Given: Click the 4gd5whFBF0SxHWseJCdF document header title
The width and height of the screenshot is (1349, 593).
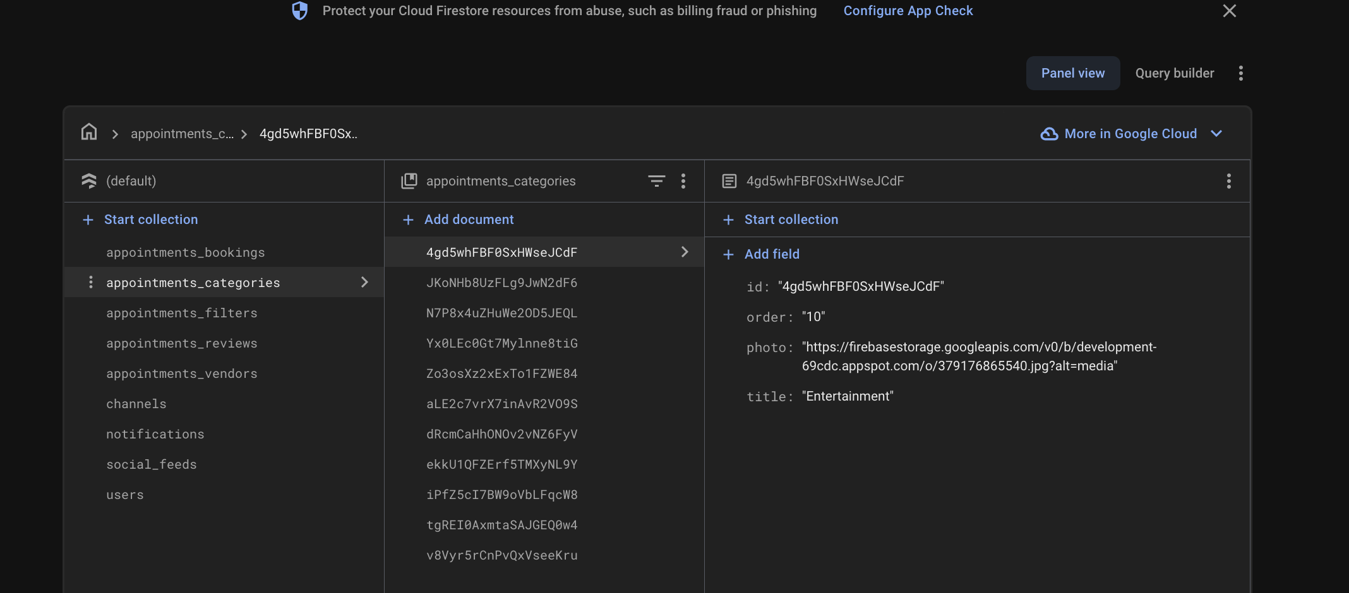Looking at the screenshot, I should (x=825, y=181).
